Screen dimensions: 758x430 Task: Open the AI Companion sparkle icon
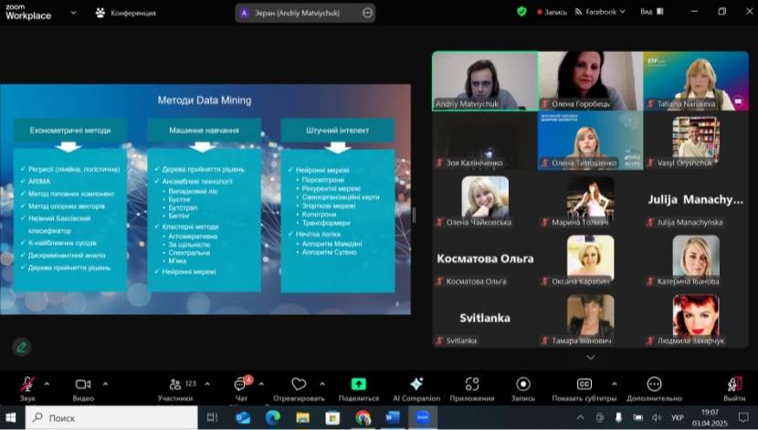[x=416, y=384]
